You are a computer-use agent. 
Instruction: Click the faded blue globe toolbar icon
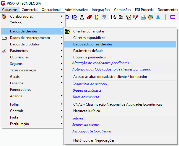pyautogui.click(x=104, y=17)
